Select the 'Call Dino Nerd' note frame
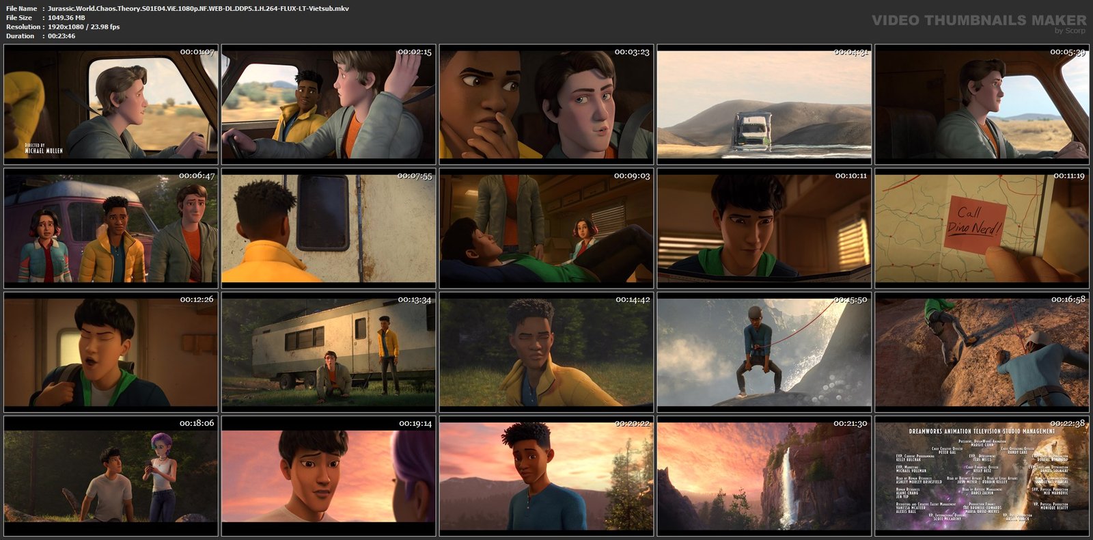 pos(982,228)
